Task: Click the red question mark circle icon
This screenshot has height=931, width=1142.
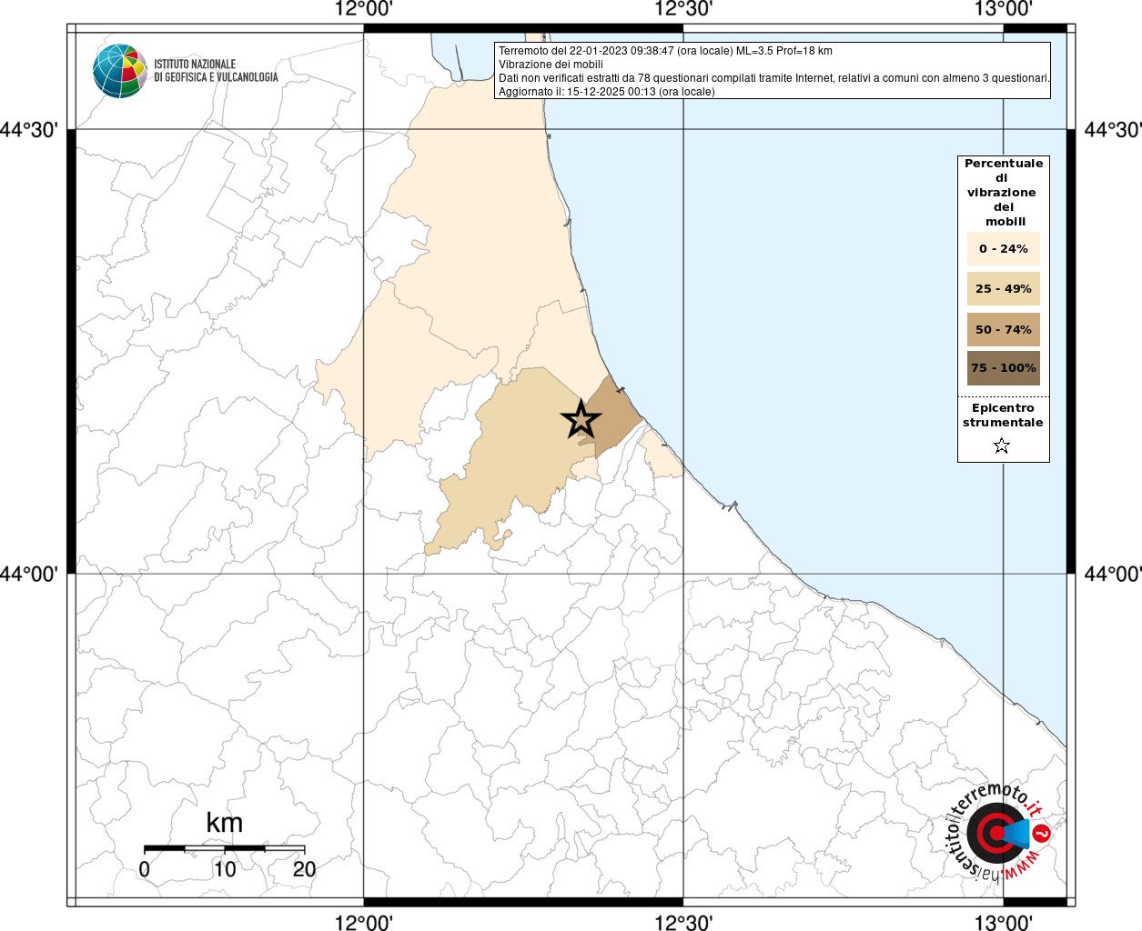Action: 1043,832
